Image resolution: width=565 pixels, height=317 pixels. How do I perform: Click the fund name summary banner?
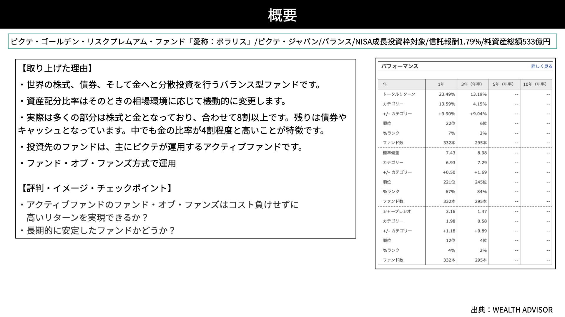click(x=282, y=41)
